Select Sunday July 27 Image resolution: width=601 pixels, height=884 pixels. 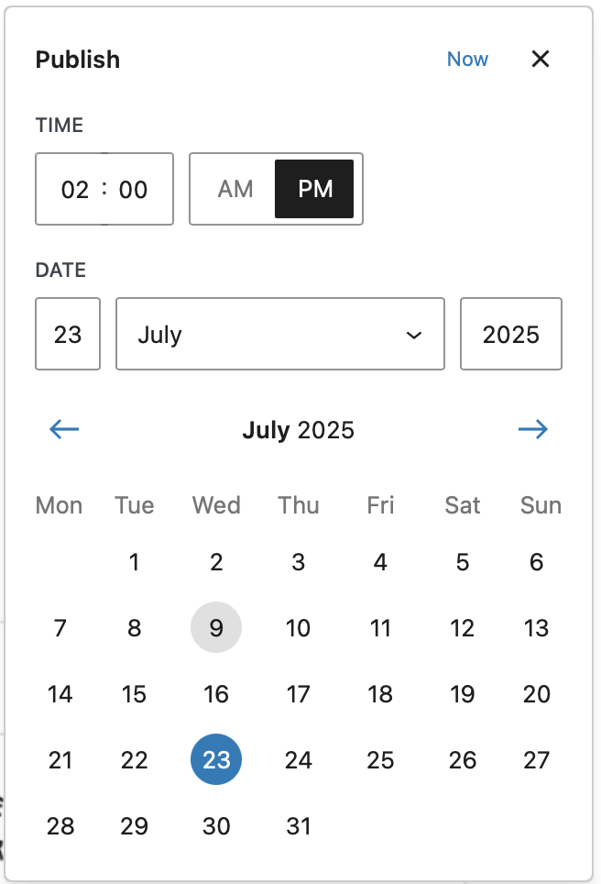[536, 759]
